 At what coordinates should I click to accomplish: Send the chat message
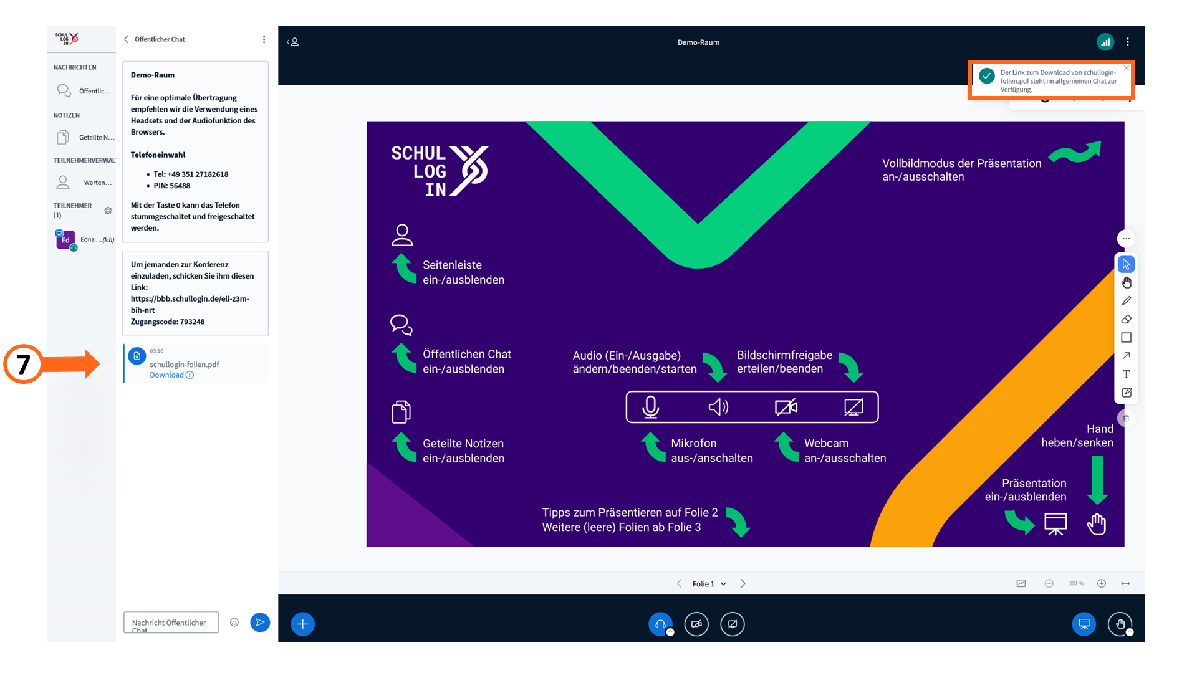260,622
